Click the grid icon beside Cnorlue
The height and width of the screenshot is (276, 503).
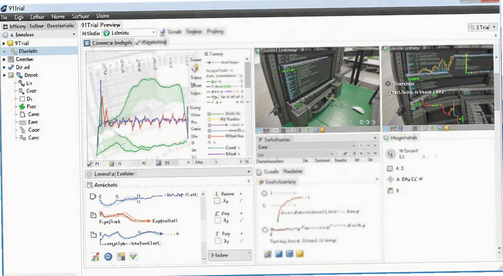11,59
